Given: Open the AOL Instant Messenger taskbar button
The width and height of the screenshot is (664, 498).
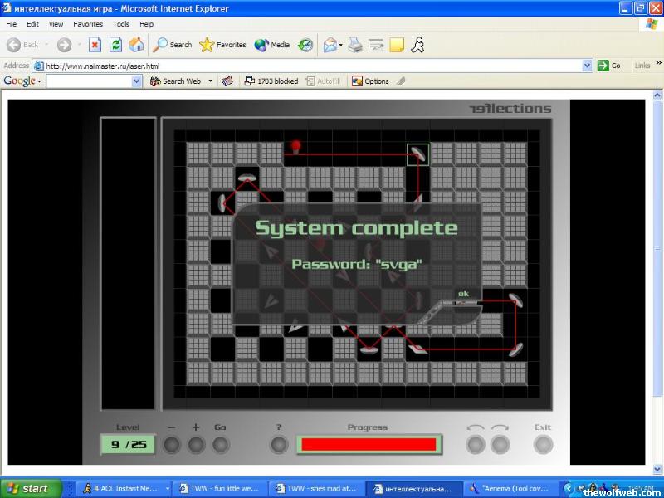Looking at the screenshot, I should [x=125, y=489].
